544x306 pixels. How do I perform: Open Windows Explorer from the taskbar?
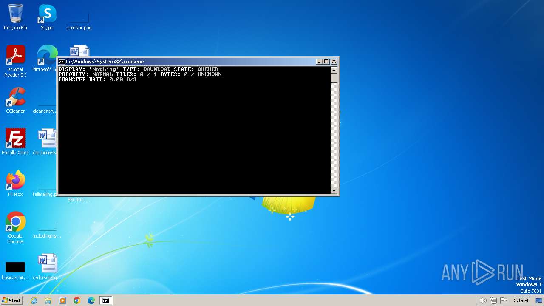click(48, 300)
